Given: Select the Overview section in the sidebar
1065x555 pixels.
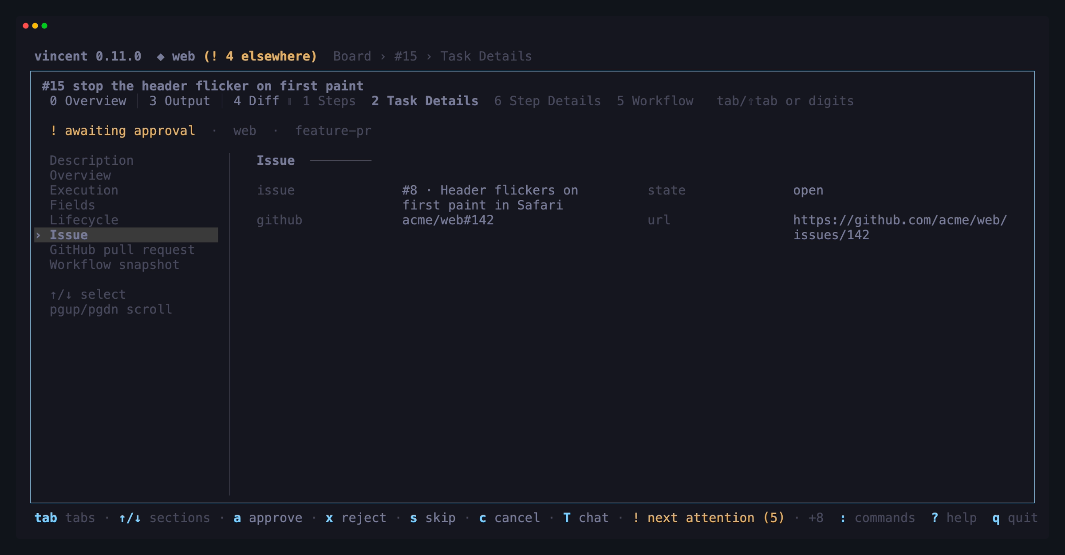Looking at the screenshot, I should [80, 175].
